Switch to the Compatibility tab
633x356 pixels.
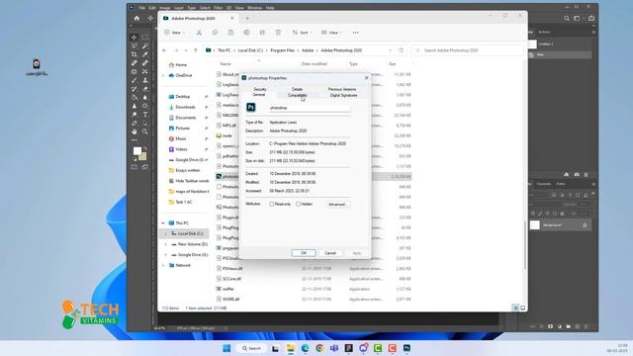click(297, 95)
